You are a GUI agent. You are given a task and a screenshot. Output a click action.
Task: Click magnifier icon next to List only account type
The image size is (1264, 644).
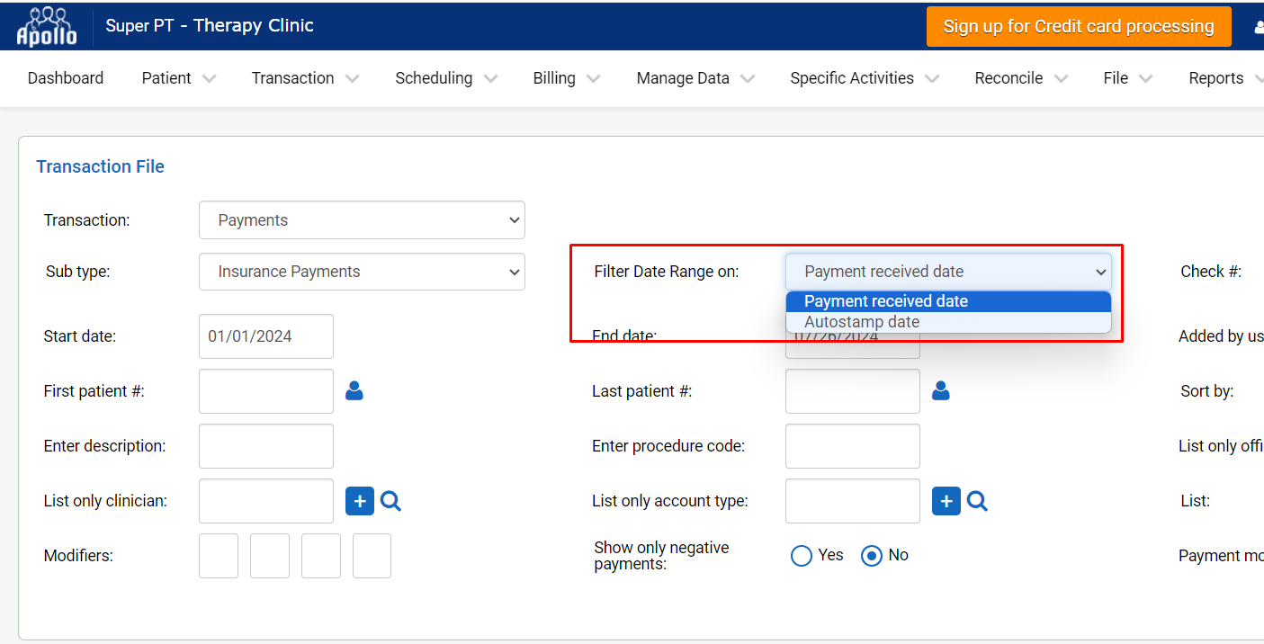[977, 501]
